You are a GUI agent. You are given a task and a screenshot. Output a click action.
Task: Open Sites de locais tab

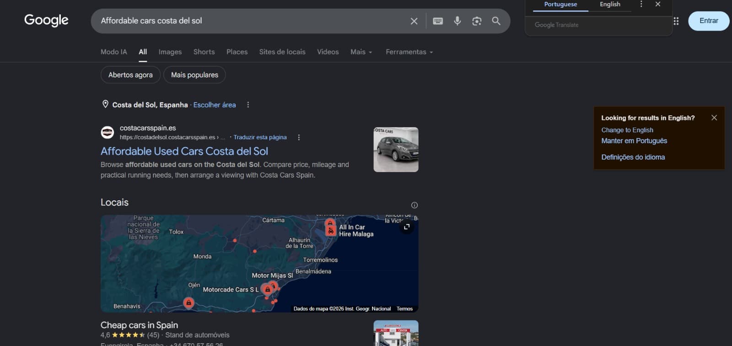pyautogui.click(x=282, y=52)
